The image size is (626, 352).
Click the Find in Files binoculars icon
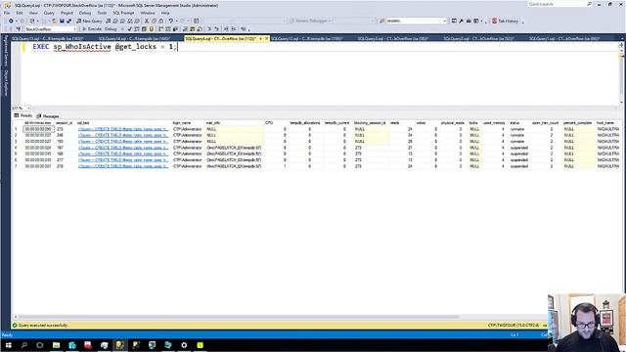[382, 21]
